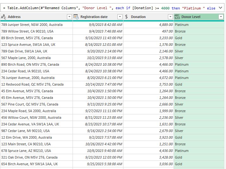
Task: Select cell 76 Juniper Avenue, 2000, Australia
Action: [37, 78]
